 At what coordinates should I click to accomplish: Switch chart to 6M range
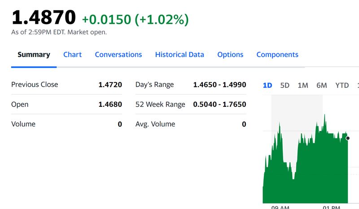(322, 85)
